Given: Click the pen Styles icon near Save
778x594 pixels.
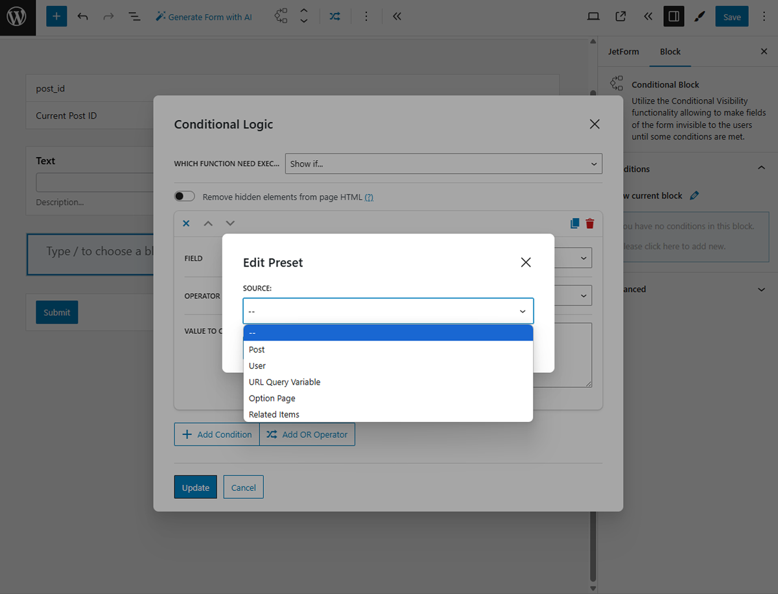Looking at the screenshot, I should [700, 16].
